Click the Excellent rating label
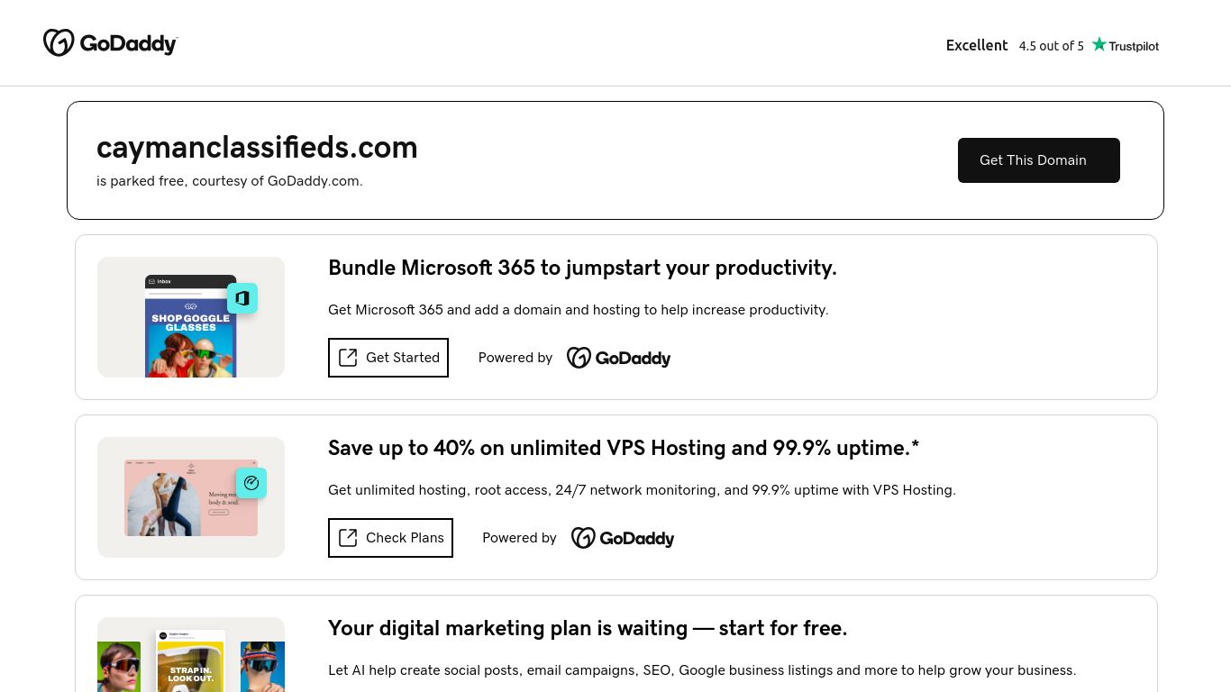This screenshot has width=1231, height=692. 977,45
